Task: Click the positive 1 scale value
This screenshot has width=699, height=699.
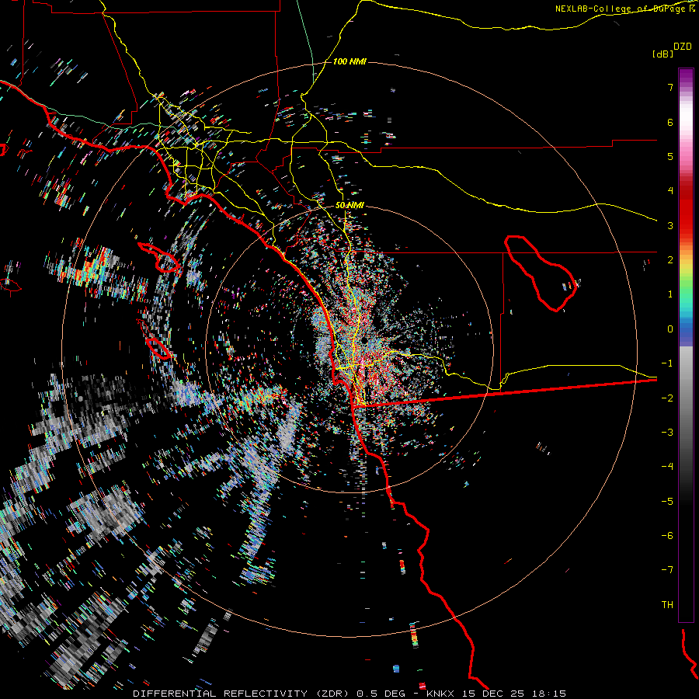Action: point(670,294)
